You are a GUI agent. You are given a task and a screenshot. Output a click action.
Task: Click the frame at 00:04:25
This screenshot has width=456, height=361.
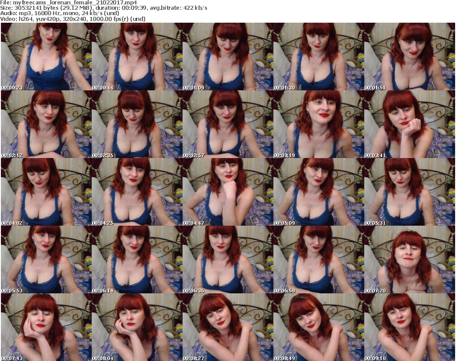point(137,192)
